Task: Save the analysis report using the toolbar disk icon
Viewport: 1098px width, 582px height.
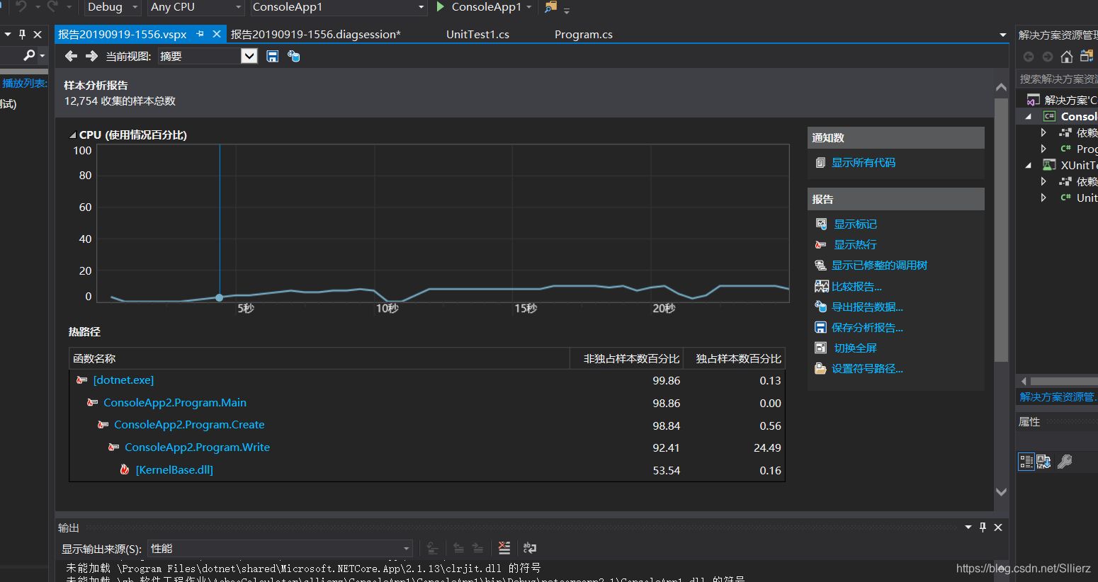Action: tap(273, 56)
